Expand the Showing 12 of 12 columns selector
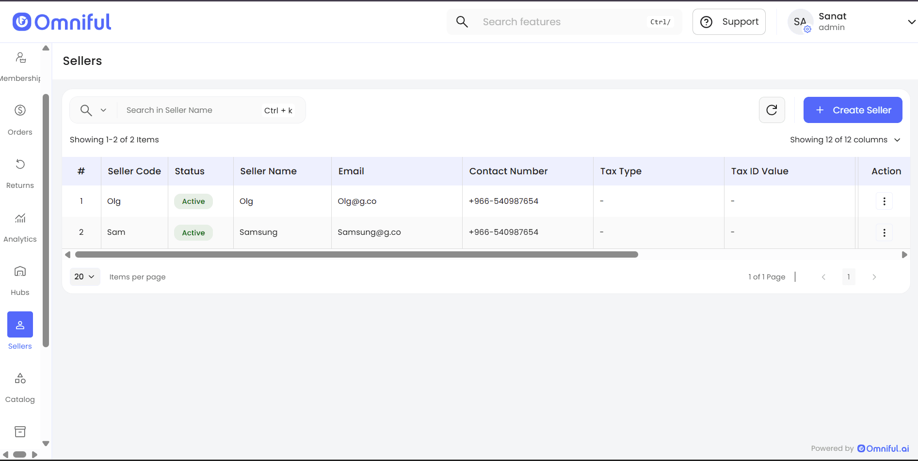 coord(845,140)
